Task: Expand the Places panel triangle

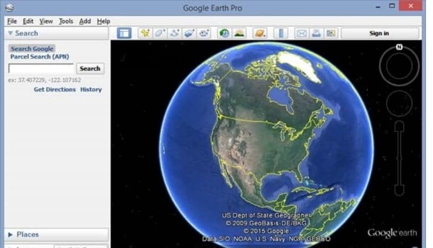Action: [10, 234]
